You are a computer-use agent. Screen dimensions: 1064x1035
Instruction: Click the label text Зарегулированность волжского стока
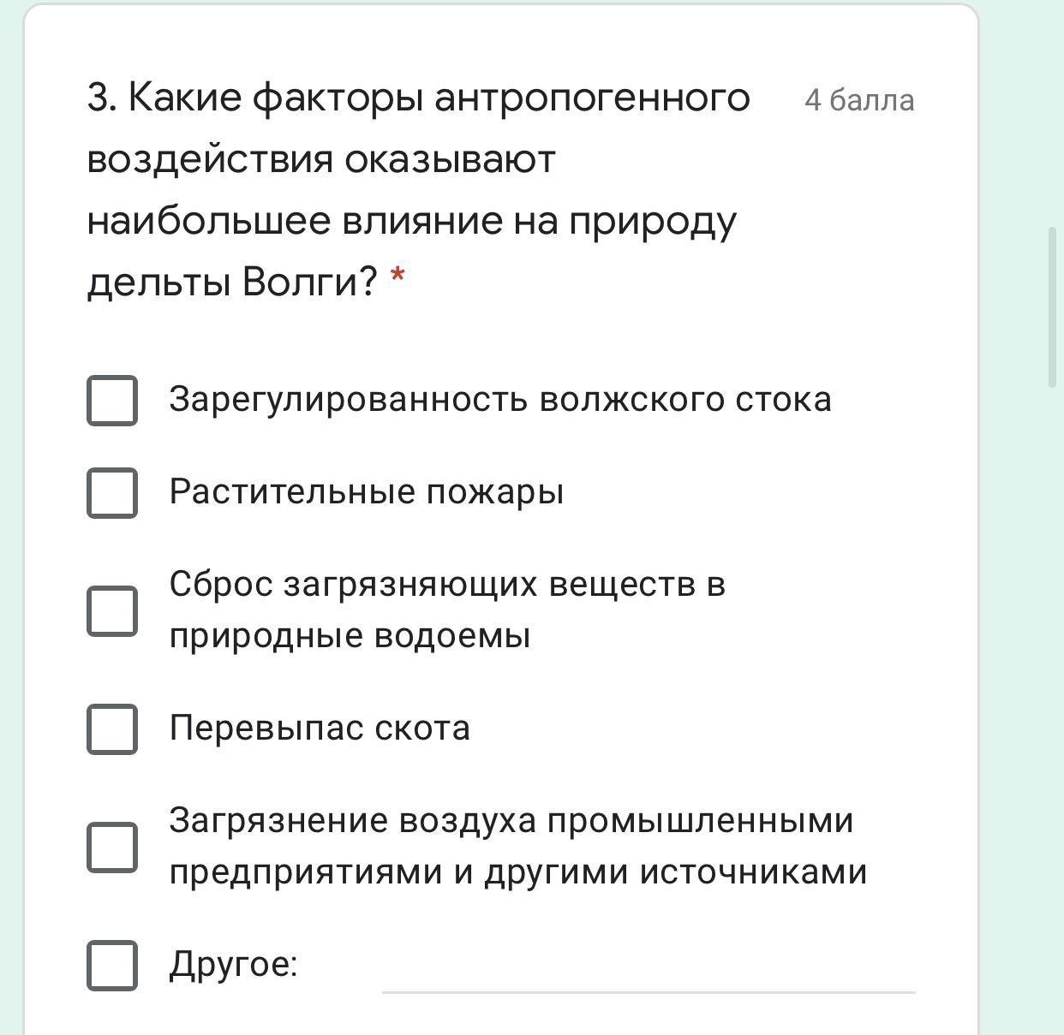499,400
